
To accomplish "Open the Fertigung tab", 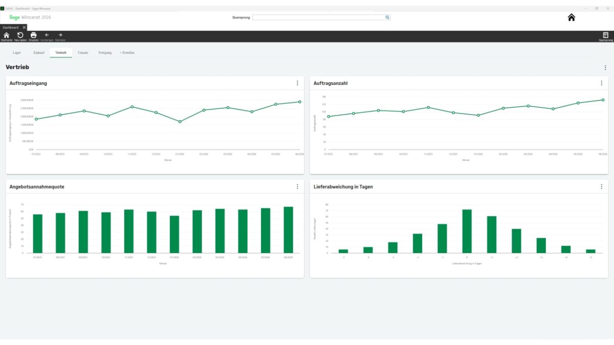I will [x=105, y=53].
